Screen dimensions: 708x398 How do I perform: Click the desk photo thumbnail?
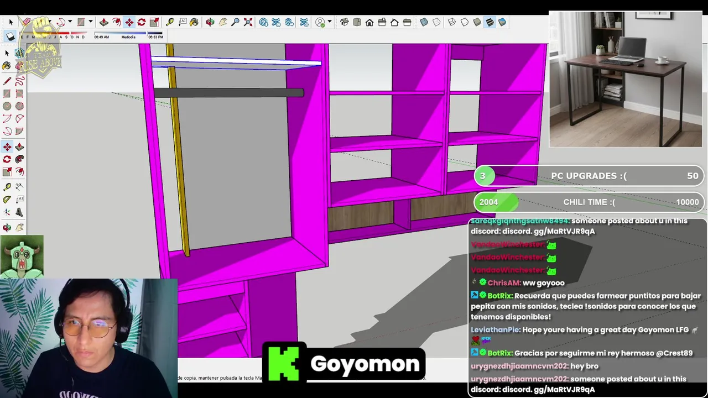coord(626,79)
